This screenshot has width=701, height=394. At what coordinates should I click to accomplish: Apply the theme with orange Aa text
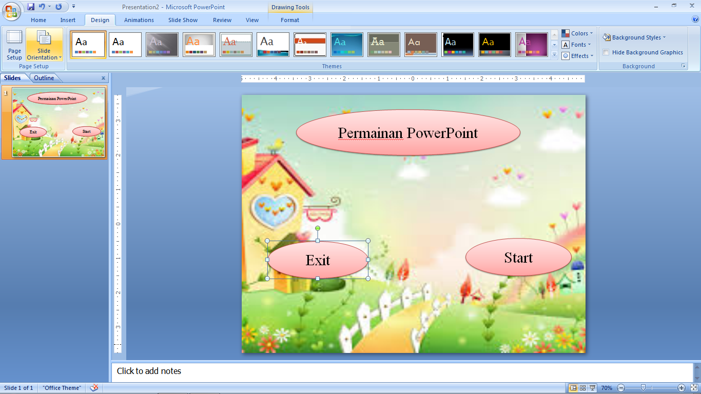click(199, 45)
